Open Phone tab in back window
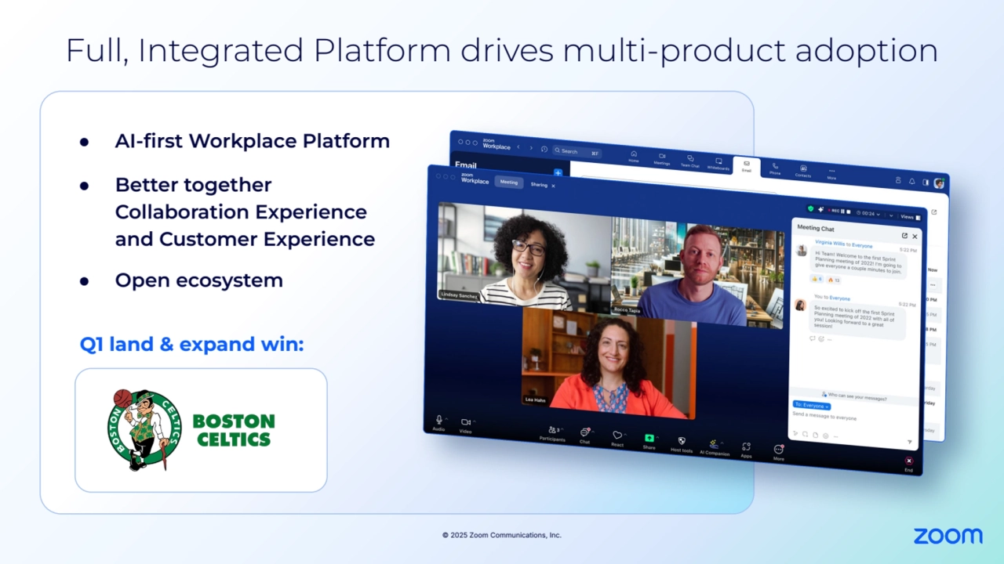The width and height of the screenshot is (1004, 564). click(x=775, y=168)
